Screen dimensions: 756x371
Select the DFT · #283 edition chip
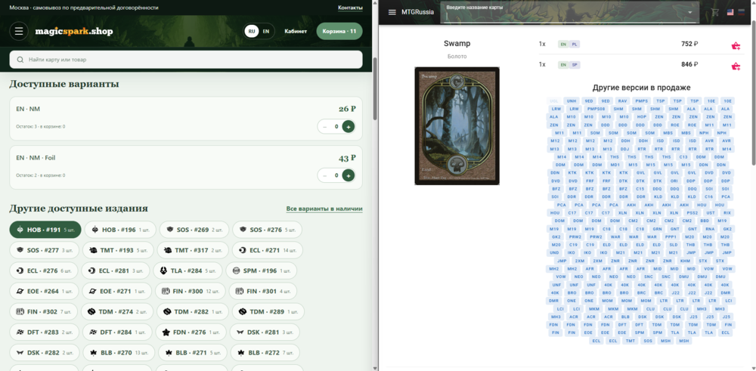pyautogui.click(x=45, y=332)
